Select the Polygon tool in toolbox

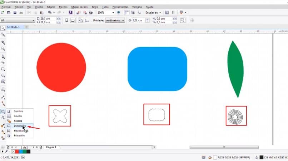[x=3, y=82]
